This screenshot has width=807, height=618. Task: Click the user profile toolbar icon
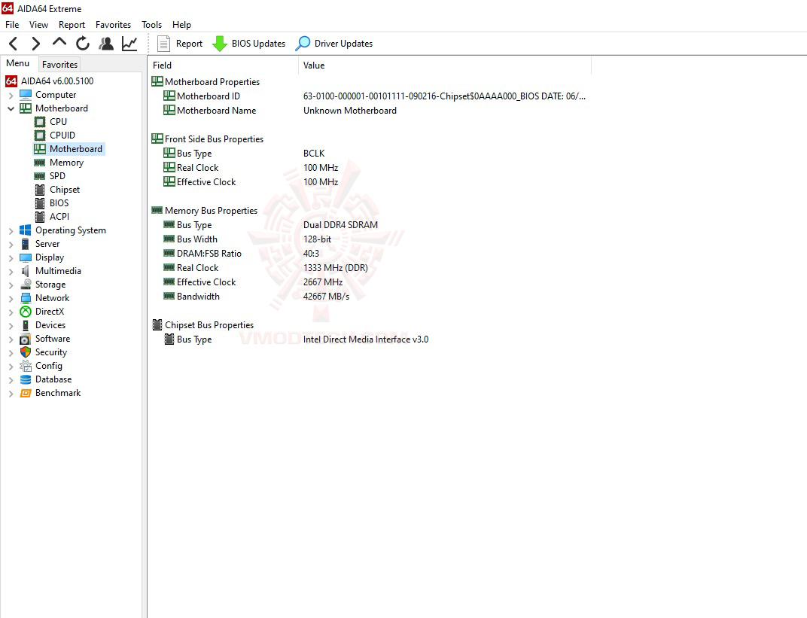106,43
